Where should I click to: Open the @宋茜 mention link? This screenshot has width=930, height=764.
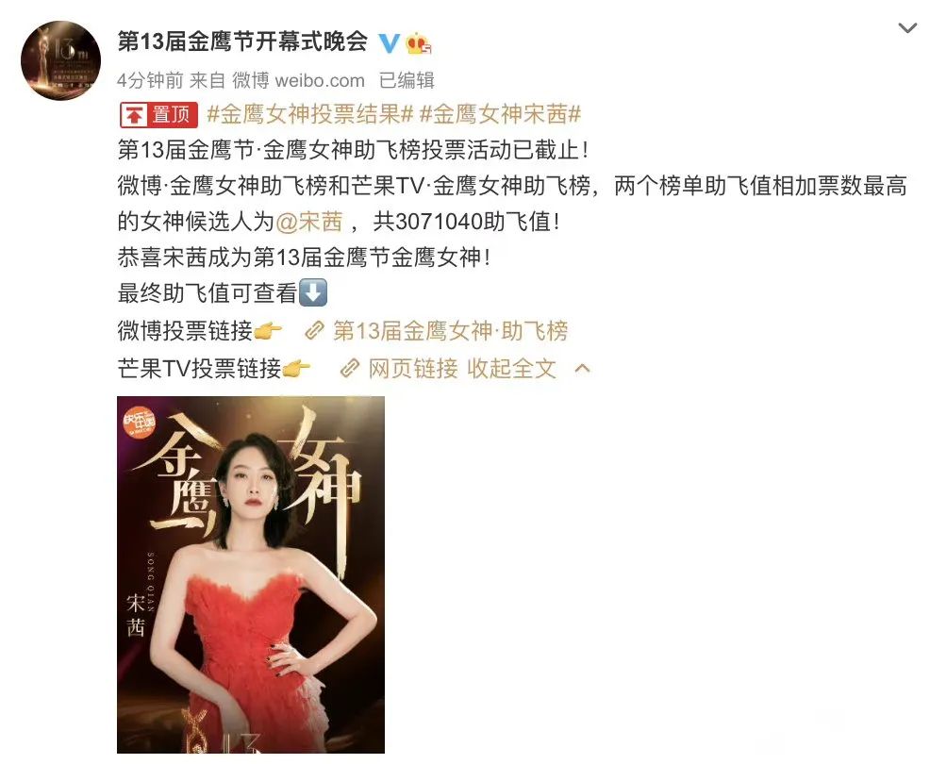click(309, 222)
